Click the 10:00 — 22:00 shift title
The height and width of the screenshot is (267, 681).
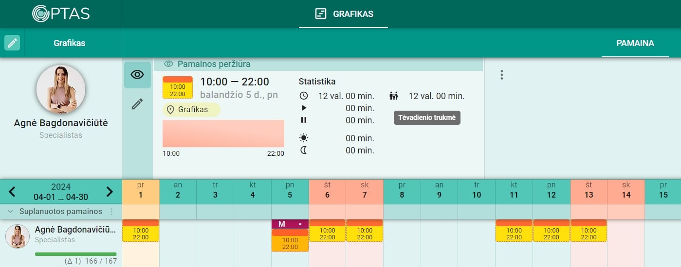click(x=235, y=82)
